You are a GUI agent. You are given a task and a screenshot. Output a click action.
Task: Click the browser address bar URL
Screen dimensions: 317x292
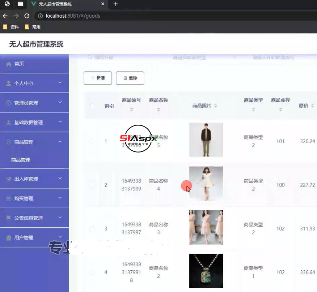[73, 16]
